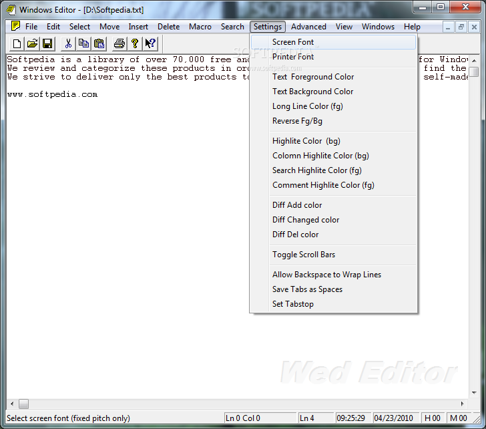Minimize the inner document window
The height and width of the screenshot is (429, 486).
[x=448, y=27]
